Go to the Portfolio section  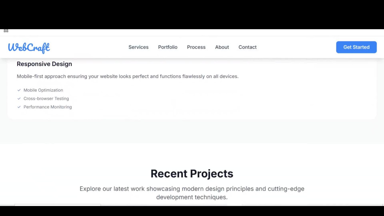[x=167, y=47]
